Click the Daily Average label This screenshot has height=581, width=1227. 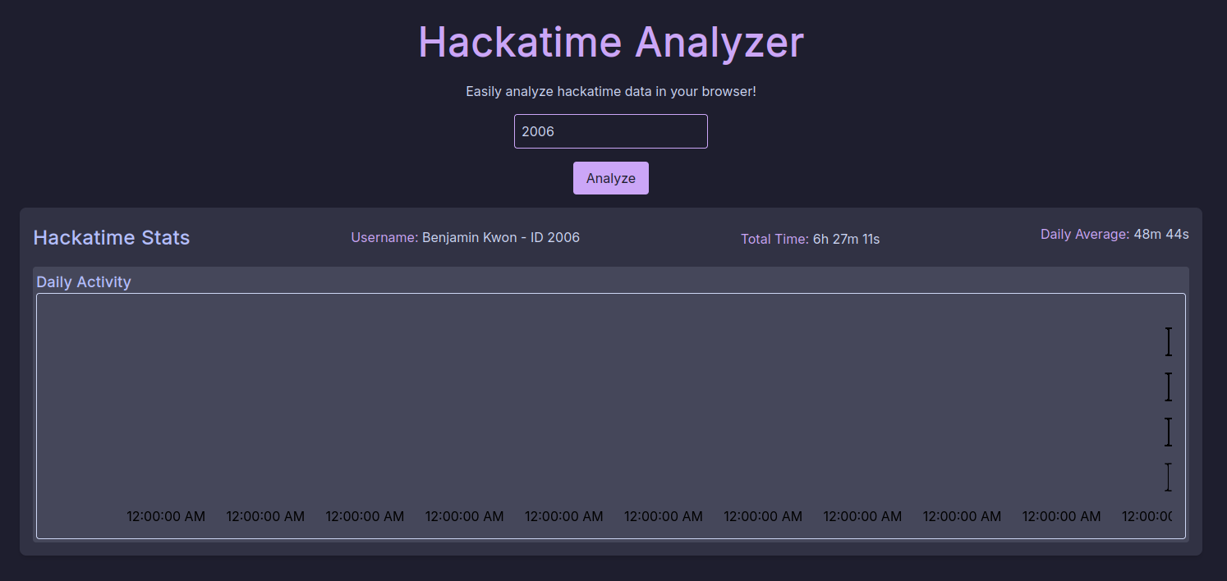(x=1085, y=234)
